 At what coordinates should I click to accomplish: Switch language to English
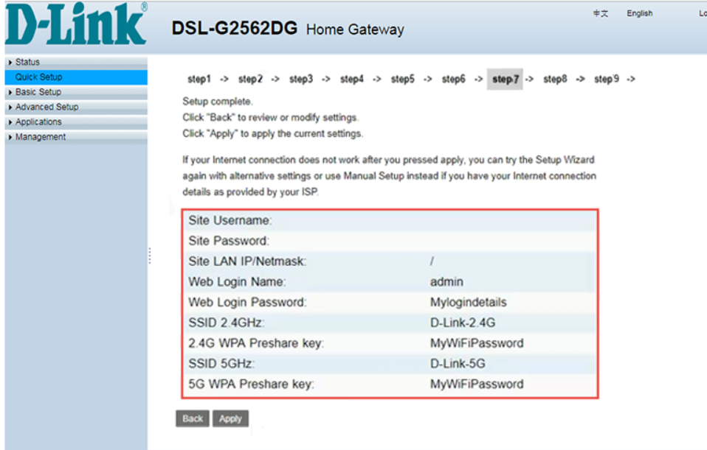pyautogui.click(x=639, y=13)
